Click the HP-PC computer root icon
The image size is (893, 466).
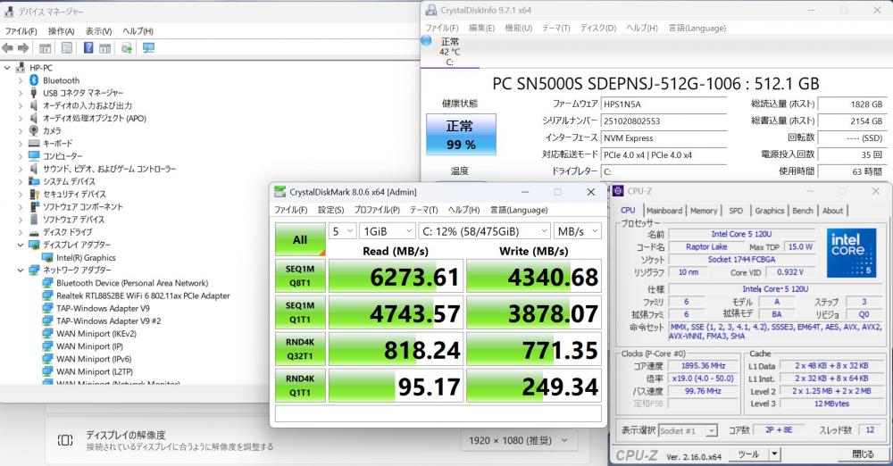pyautogui.click(x=21, y=67)
